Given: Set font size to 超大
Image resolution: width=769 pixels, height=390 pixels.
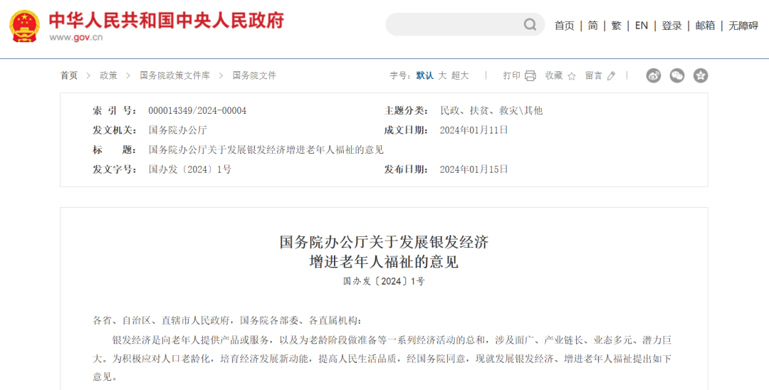Looking at the screenshot, I should (x=460, y=75).
